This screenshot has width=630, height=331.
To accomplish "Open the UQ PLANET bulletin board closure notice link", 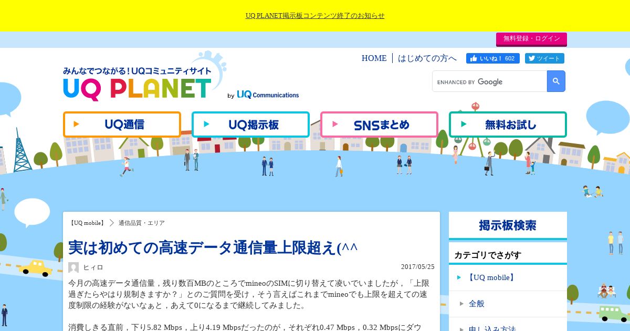I will click(x=315, y=16).
